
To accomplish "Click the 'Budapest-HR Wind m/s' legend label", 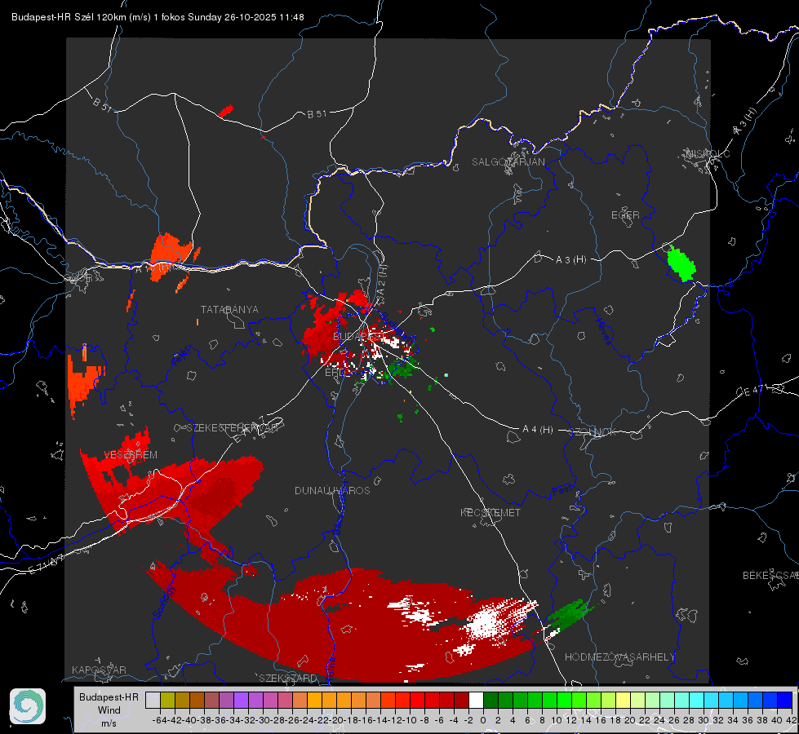I will 109,710.
